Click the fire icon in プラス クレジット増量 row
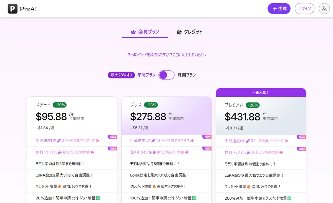The width and height of the screenshot is (333, 203). tap(154, 187)
